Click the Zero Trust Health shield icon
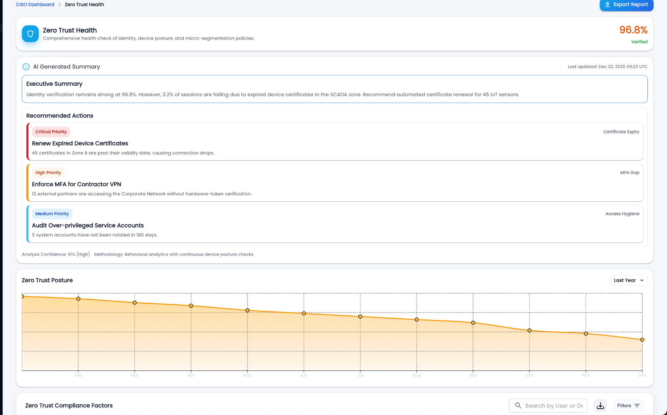Viewport: 667px width, 415px height. [x=30, y=34]
